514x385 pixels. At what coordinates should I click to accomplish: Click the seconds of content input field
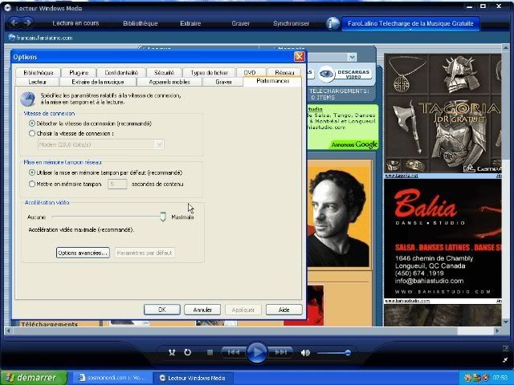(117, 184)
